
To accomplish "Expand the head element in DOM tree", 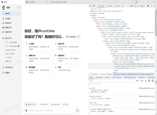I will [91, 13].
